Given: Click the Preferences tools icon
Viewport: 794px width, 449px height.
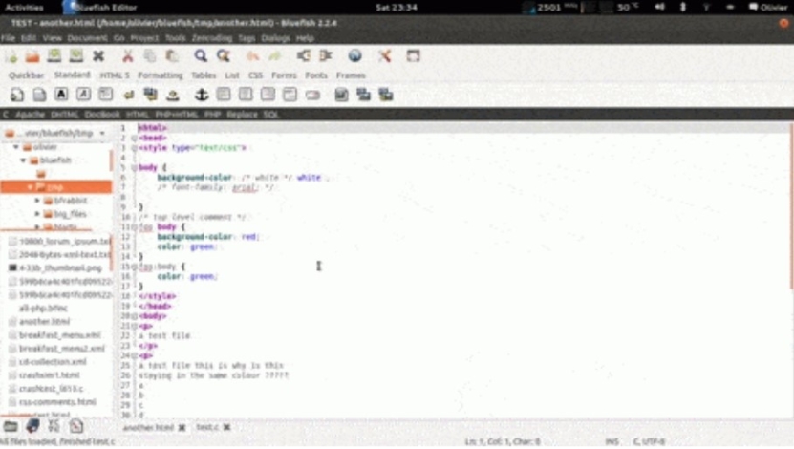Looking at the screenshot, I should tap(385, 56).
